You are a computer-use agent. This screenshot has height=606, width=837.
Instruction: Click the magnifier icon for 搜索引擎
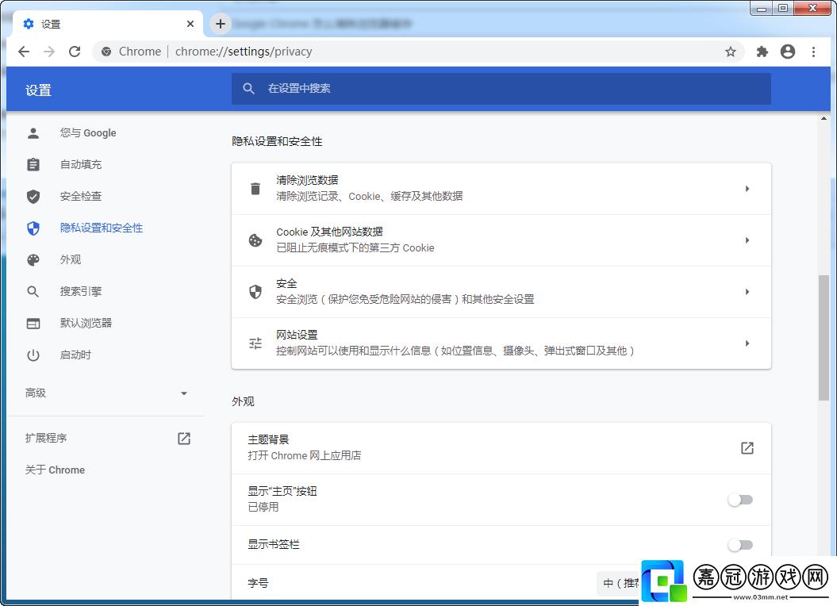click(x=33, y=292)
